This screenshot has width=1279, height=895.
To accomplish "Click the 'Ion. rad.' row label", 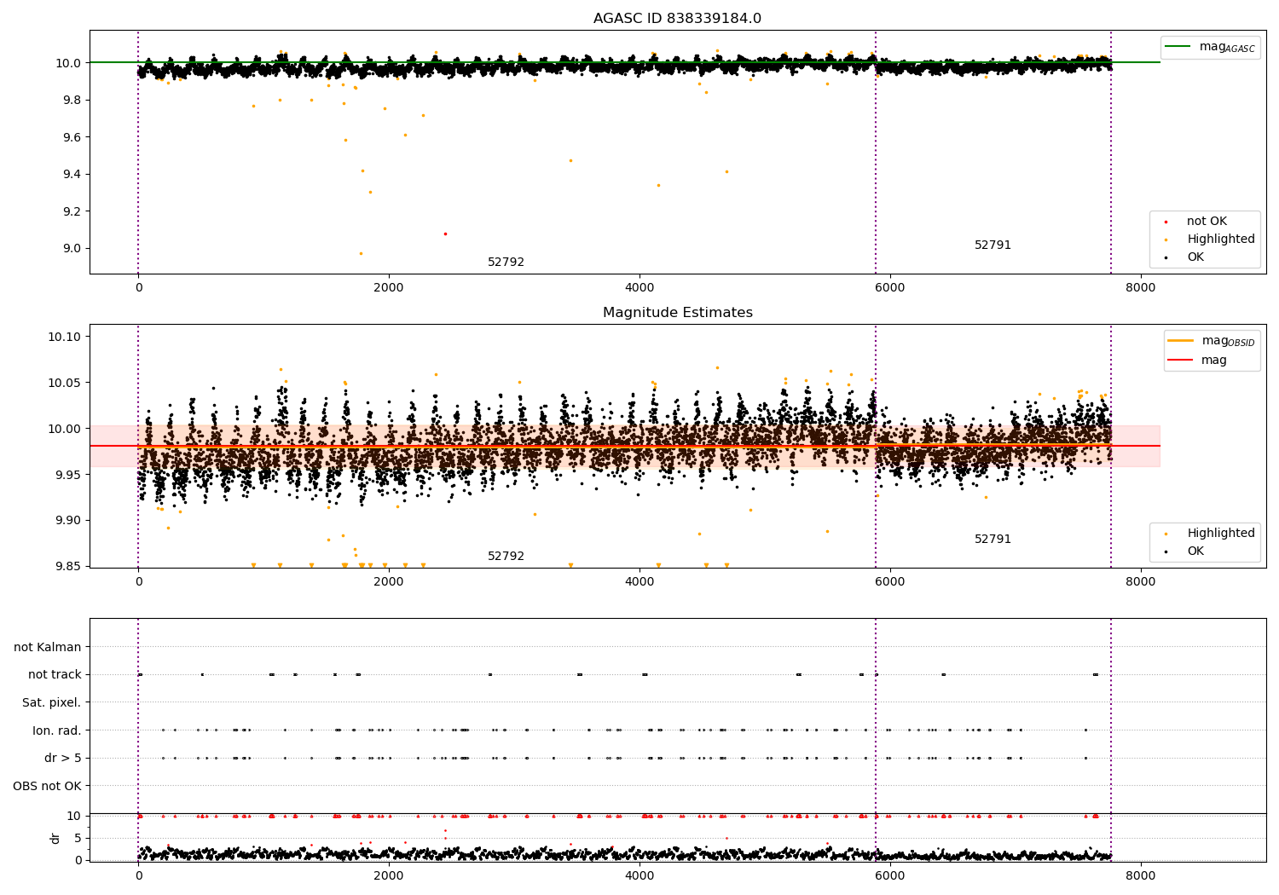I will click(x=57, y=731).
